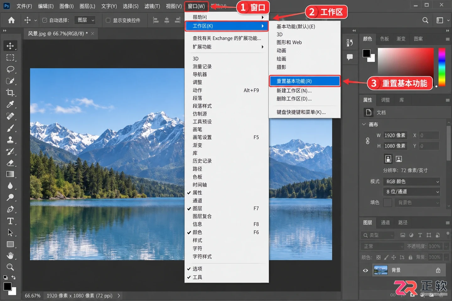Select the Pen tool
This screenshot has width=452, height=301.
10,209
